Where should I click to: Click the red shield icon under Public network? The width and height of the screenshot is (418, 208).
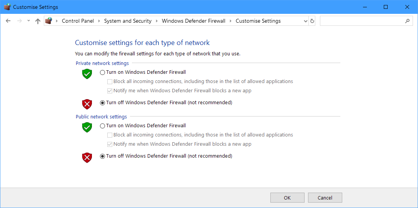pos(87,158)
